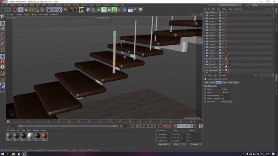Click the Make Editable icon

point(3,17)
